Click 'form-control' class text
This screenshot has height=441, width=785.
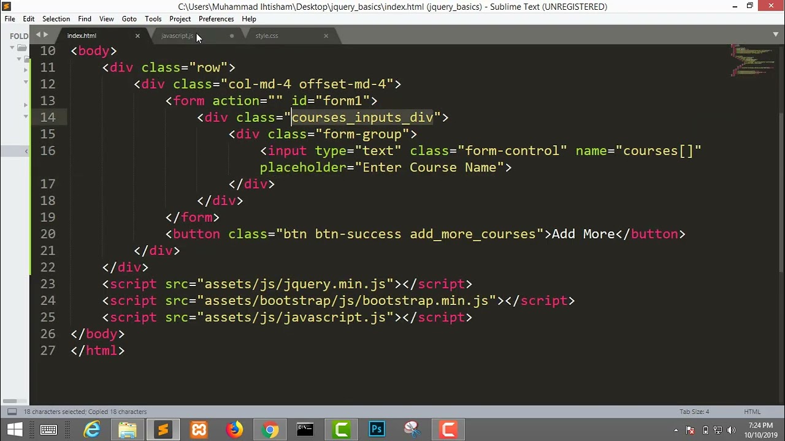point(512,151)
